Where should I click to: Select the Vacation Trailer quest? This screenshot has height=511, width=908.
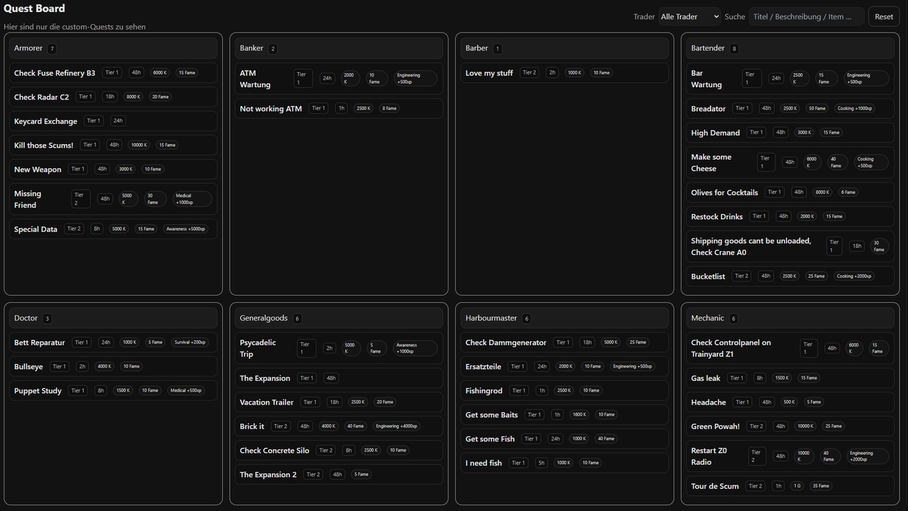pyautogui.click(x=266, y=402)
